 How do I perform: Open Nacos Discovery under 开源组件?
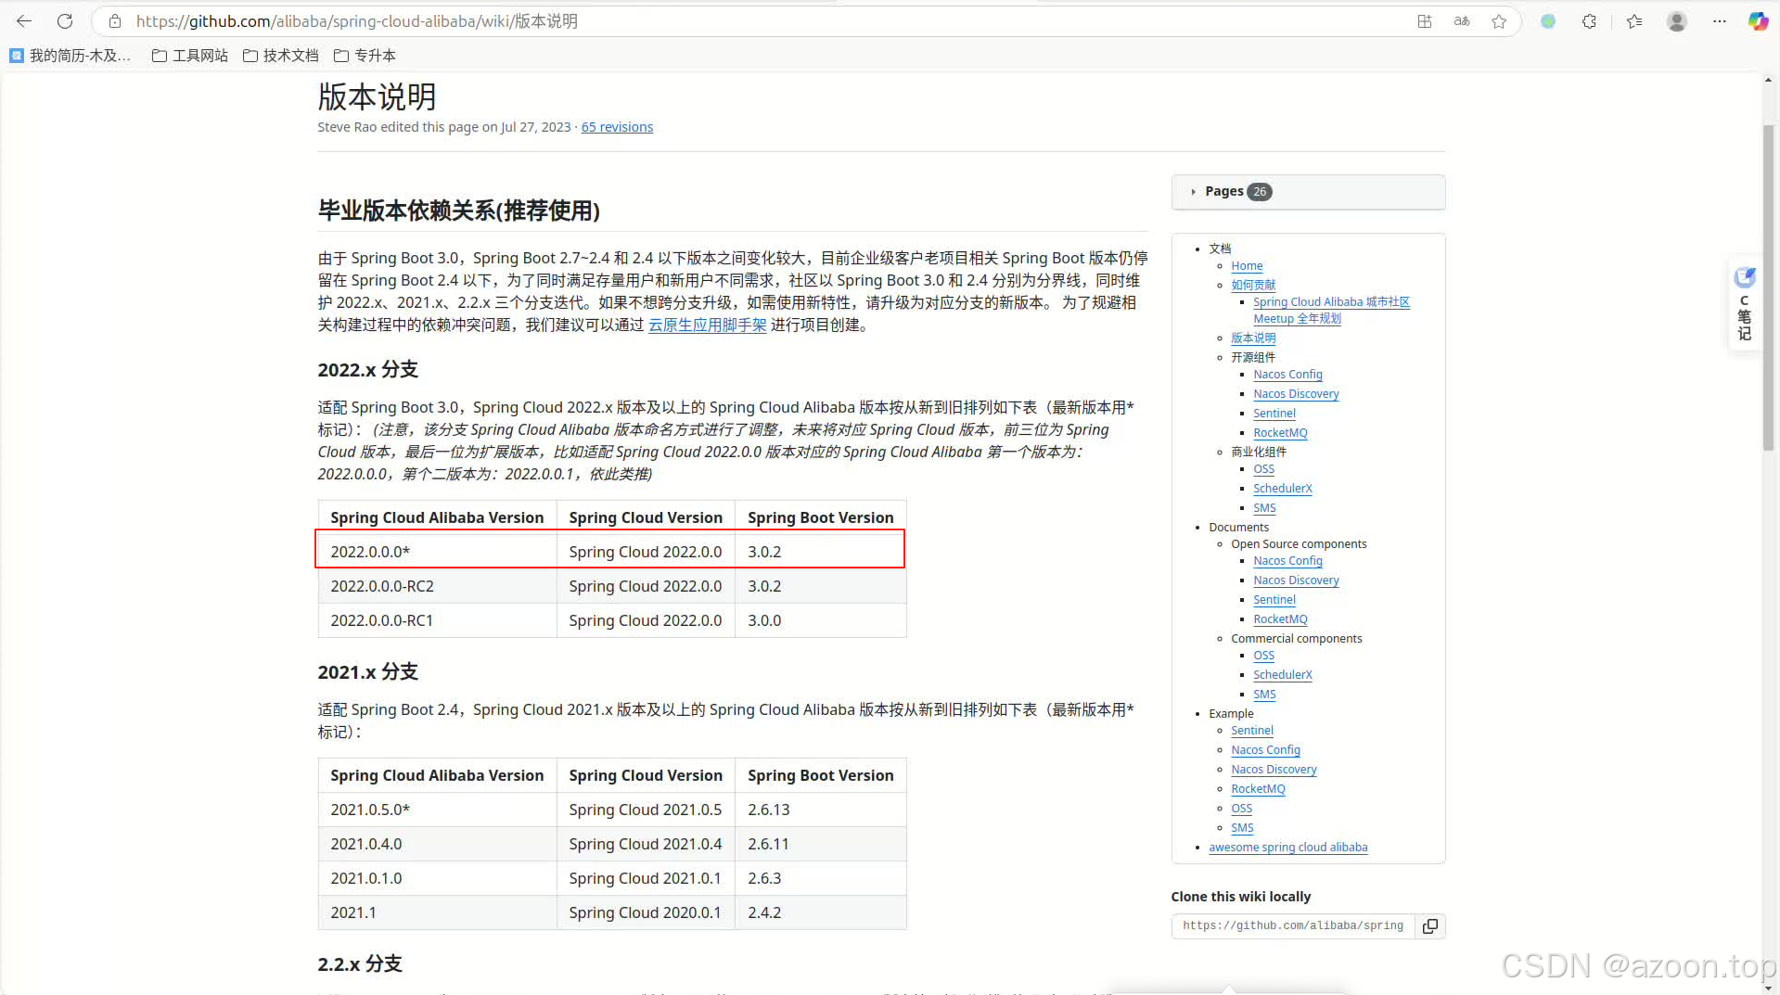coord(1296,394)
